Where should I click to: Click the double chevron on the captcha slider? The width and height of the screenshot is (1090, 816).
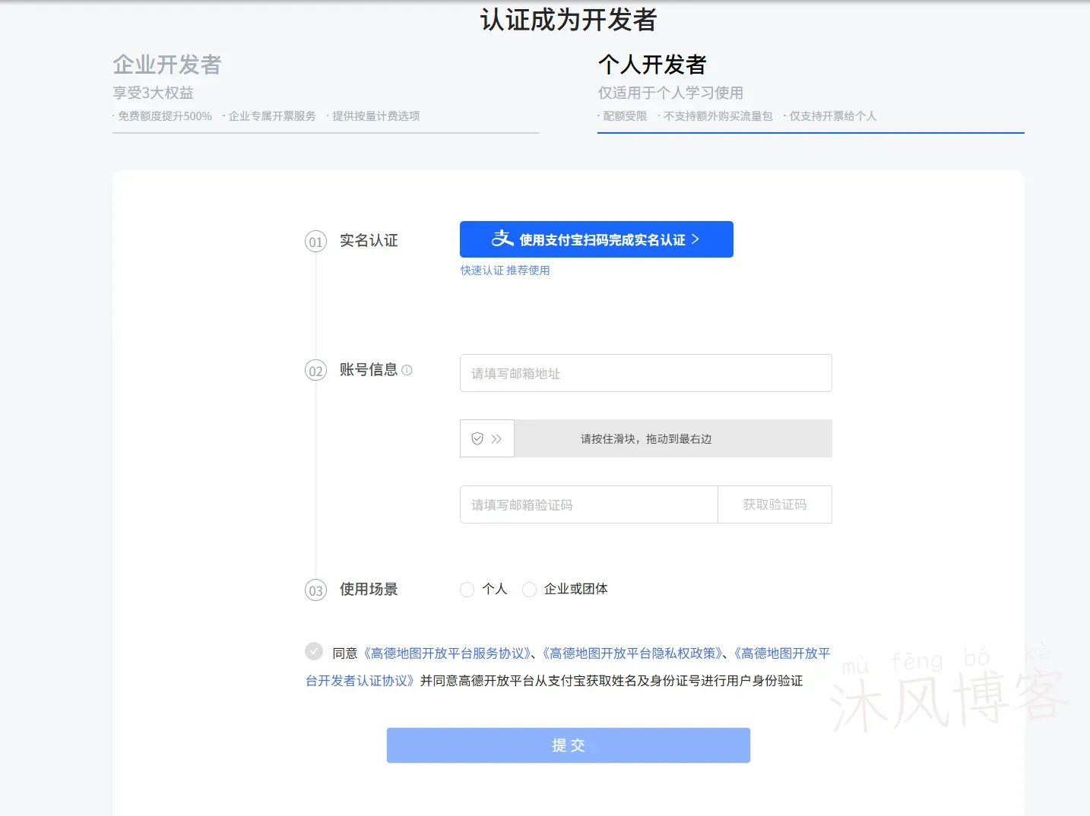[496, 438]
